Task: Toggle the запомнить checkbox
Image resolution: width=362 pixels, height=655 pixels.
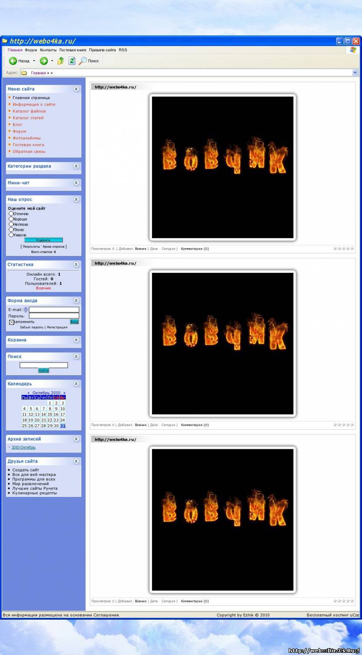Action: 12,322
